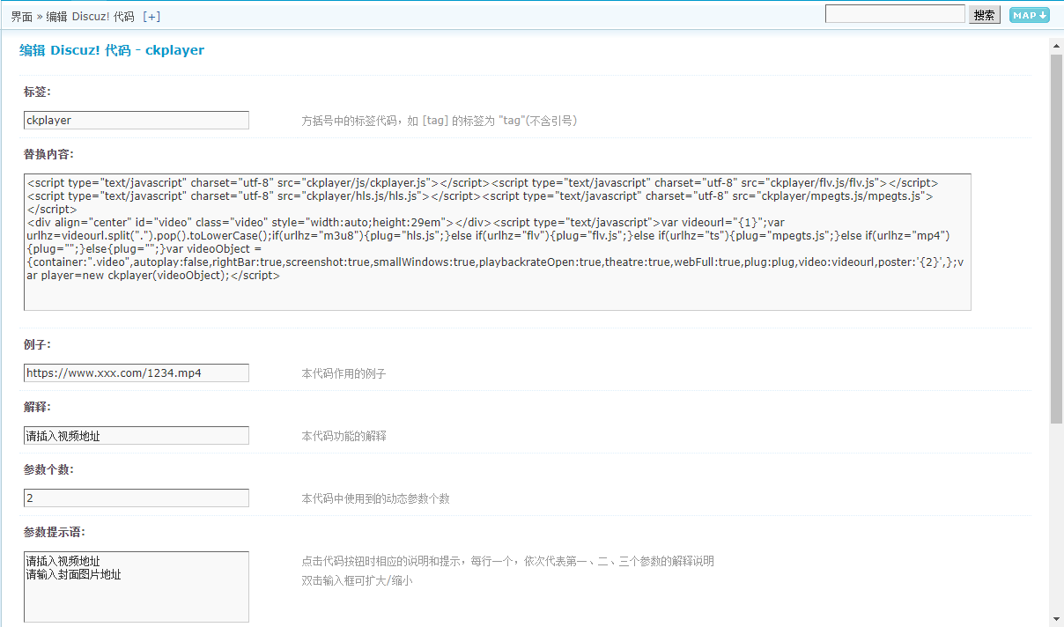This screenshot has height=627, width=1064.
Task: Click the 参数提示语 field label
Action: tap(55, 532)
